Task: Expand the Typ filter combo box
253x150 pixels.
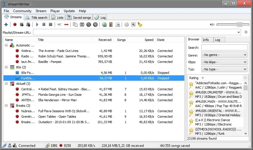Action: (224, 69)
